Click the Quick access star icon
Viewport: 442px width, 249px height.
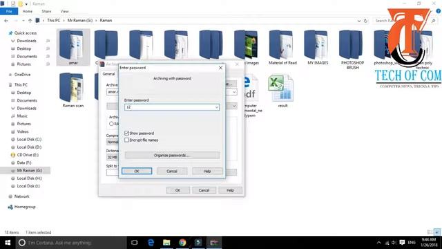pyautogui.click(x=10, y=33)
